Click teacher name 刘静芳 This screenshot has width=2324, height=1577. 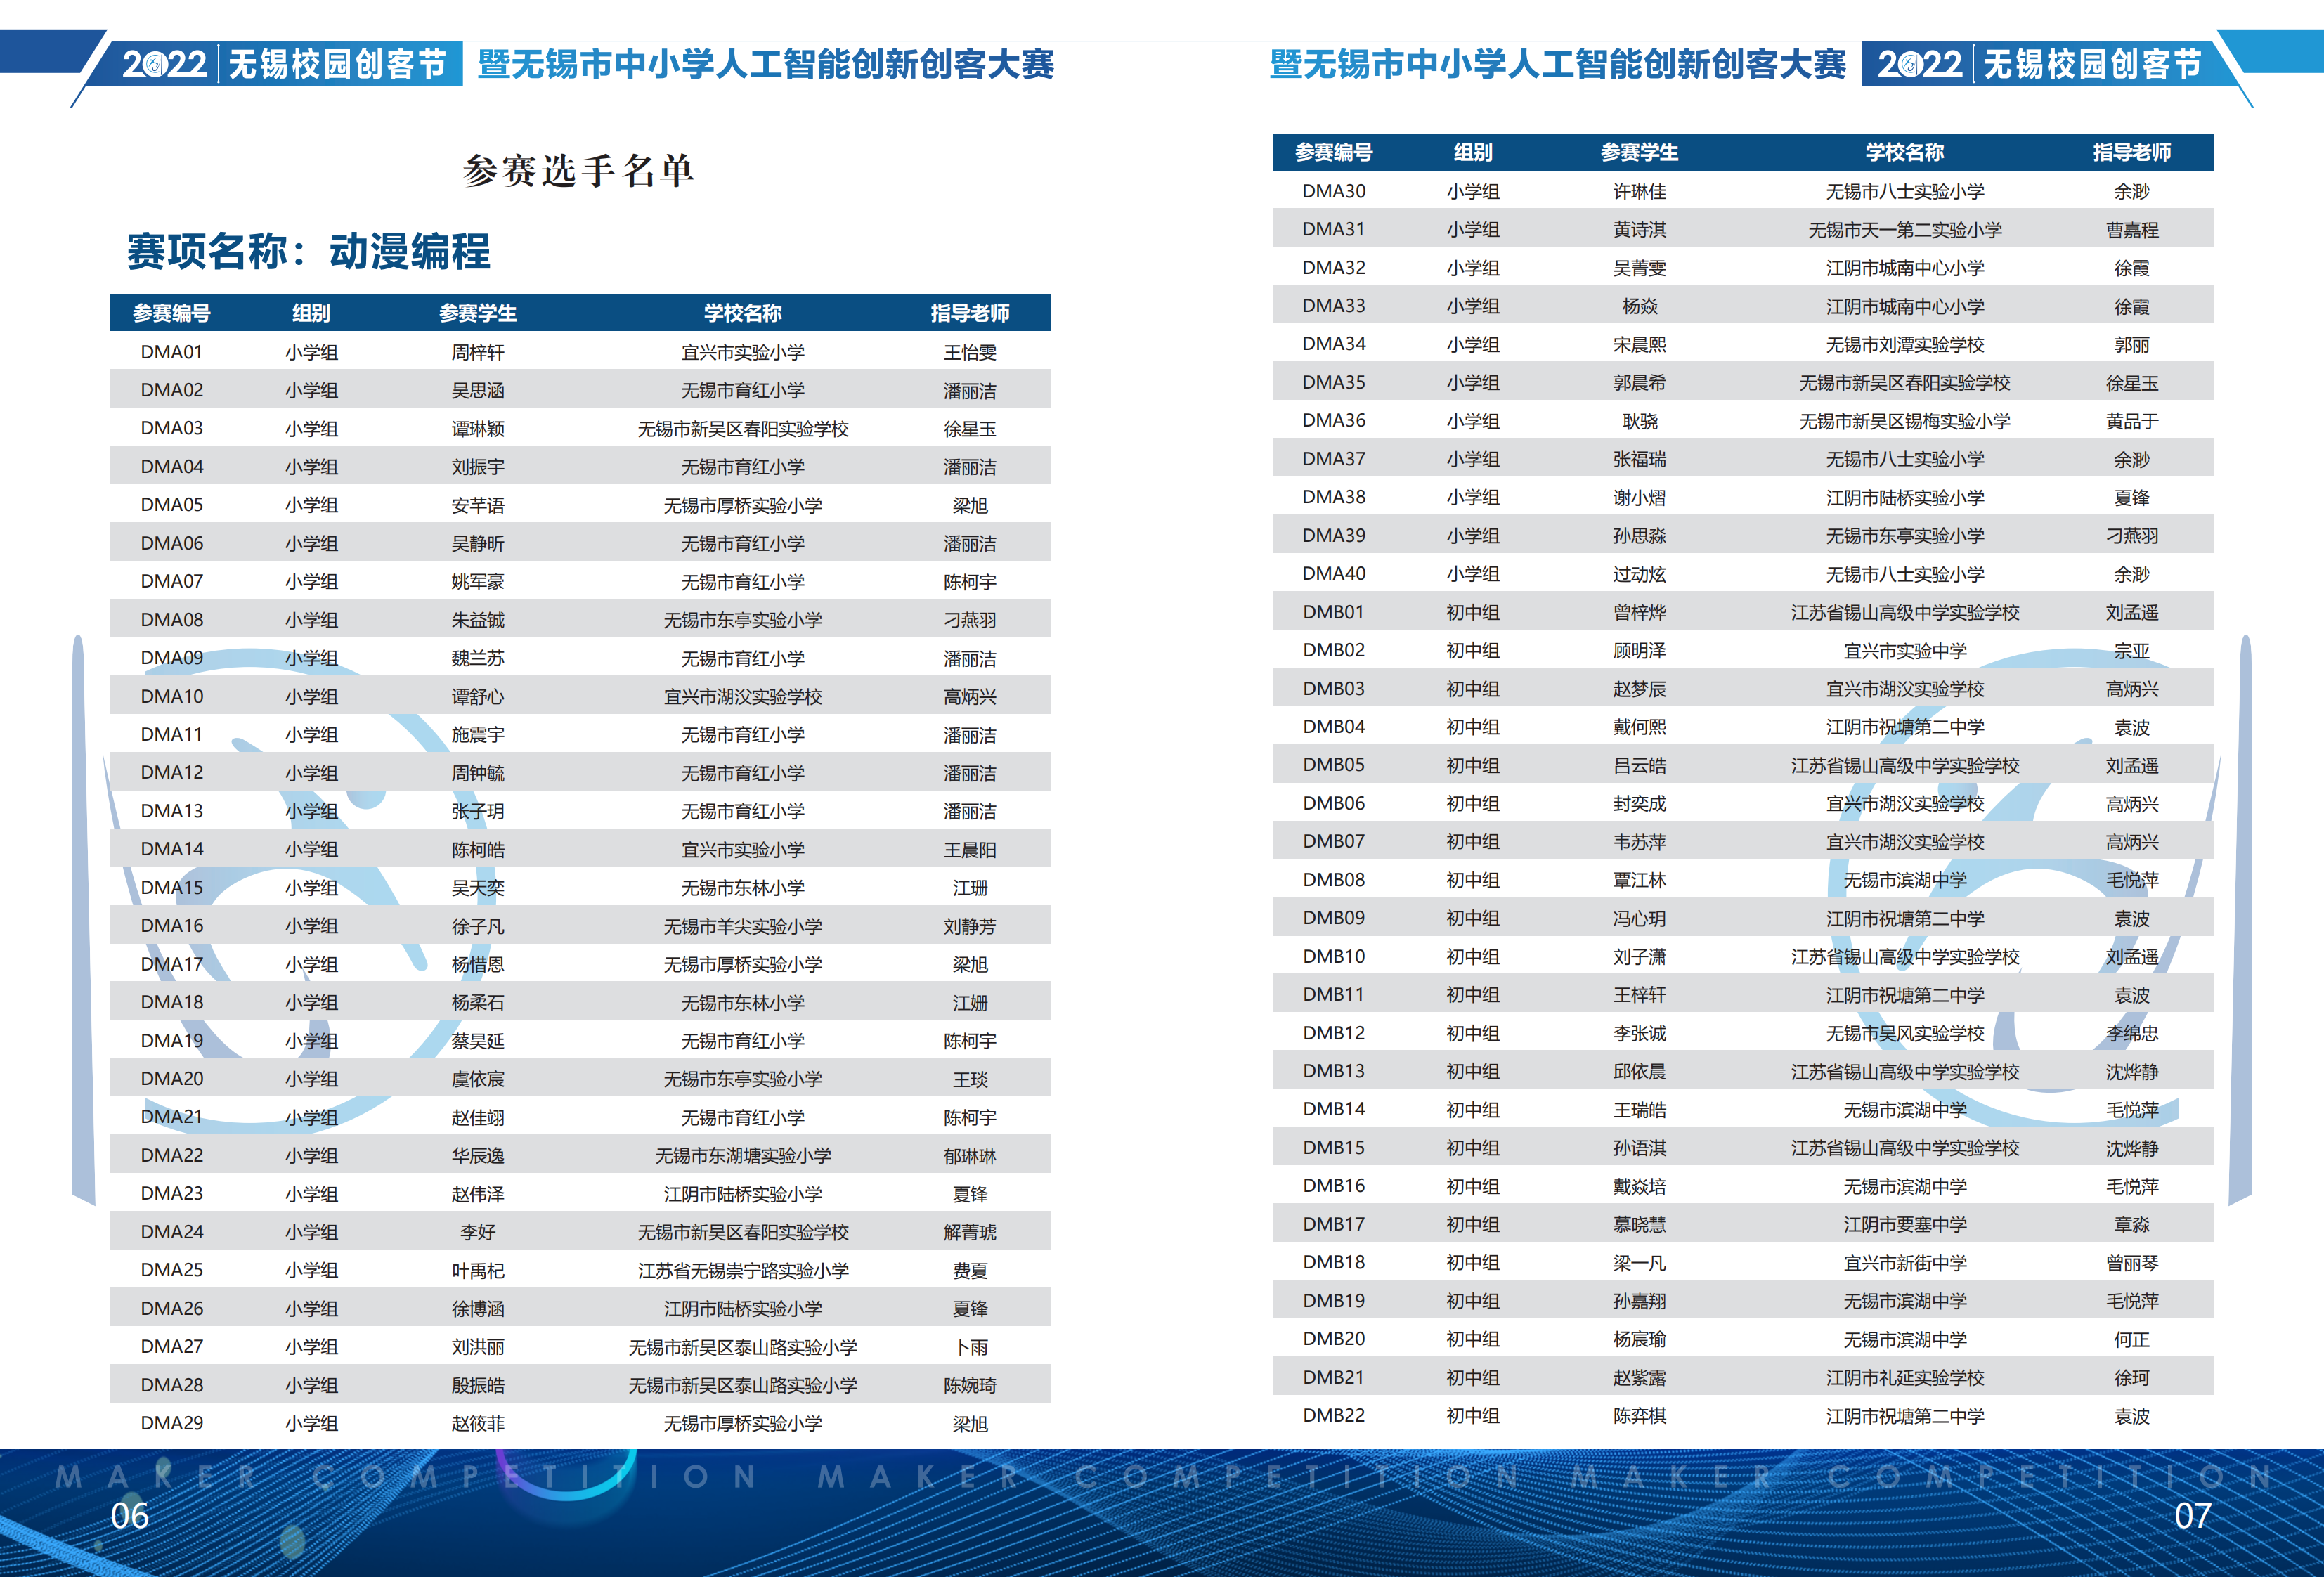pyautogui.click(x=970, y=926)
